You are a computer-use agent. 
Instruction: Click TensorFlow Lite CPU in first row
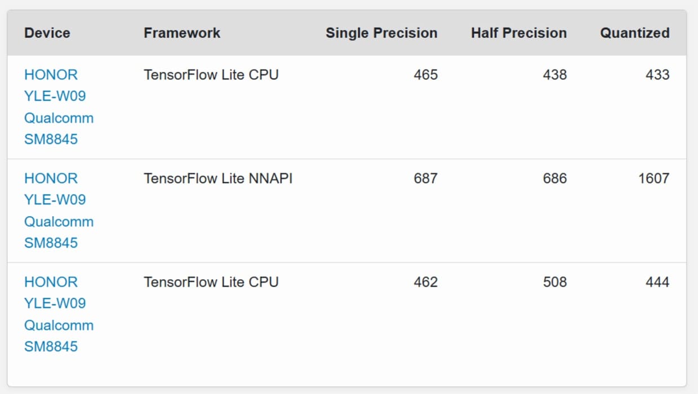(211, 75)
